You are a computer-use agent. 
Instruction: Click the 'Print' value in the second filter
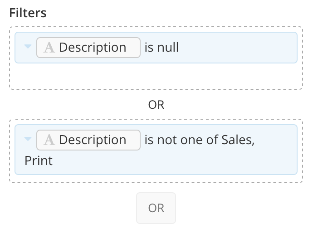pyautogui.click(x=39, y=161)
